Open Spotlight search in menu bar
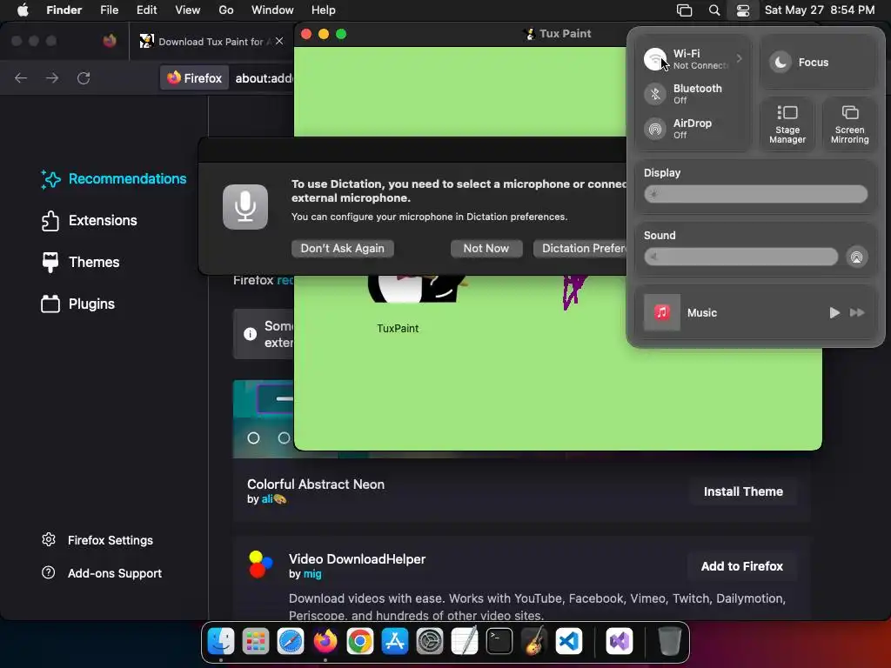 coord(714,10)
